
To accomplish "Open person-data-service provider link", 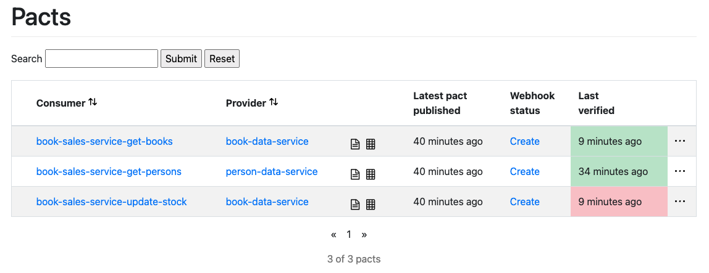I will [x=272, y=171].
